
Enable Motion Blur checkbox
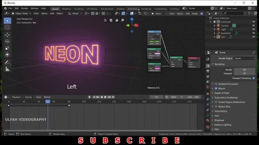[x=216, y=106]
